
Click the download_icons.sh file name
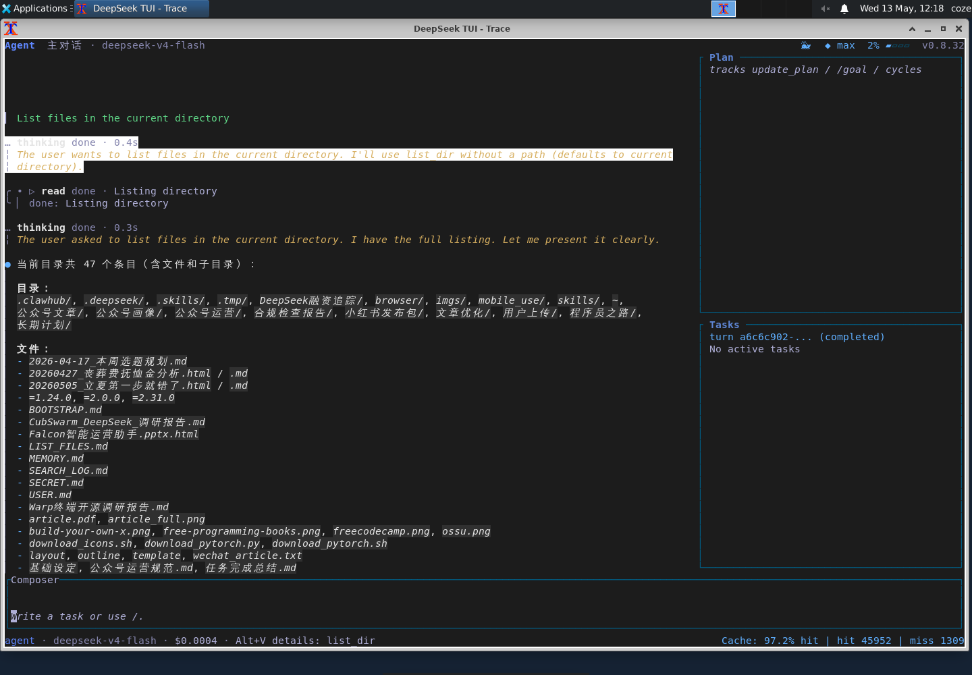pos(80,543)
